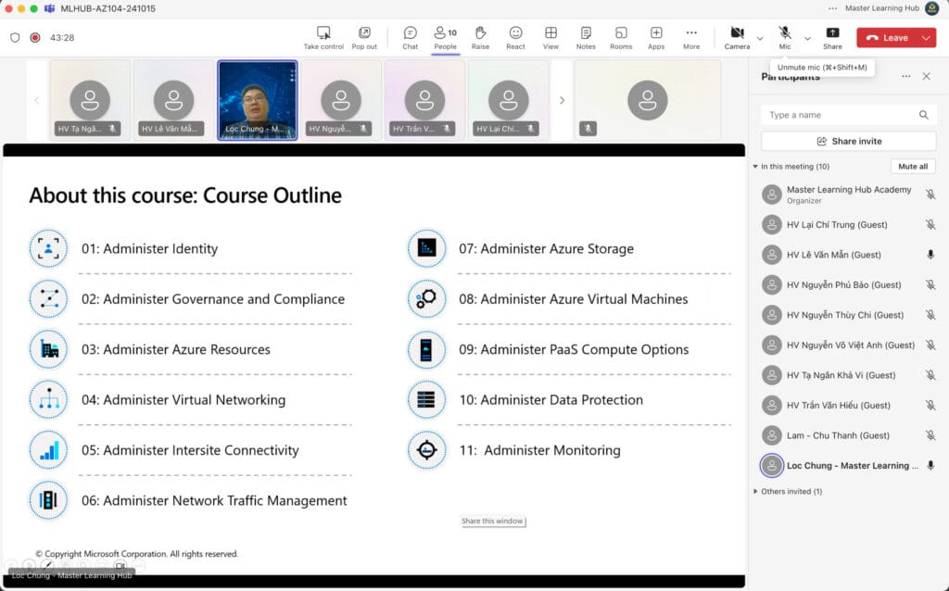The width and height of the screenshot is (949, 591).
Task: Toggle the People participants panel
Action: pyautogui.click(x=445, y=37)
